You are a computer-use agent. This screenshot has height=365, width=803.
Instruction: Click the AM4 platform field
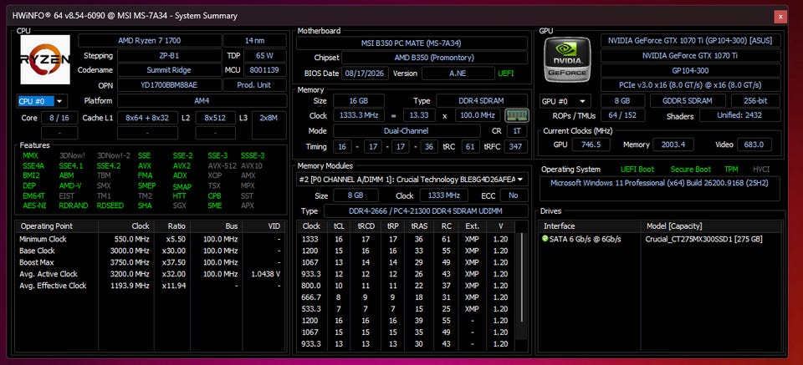tap(202, 101)
